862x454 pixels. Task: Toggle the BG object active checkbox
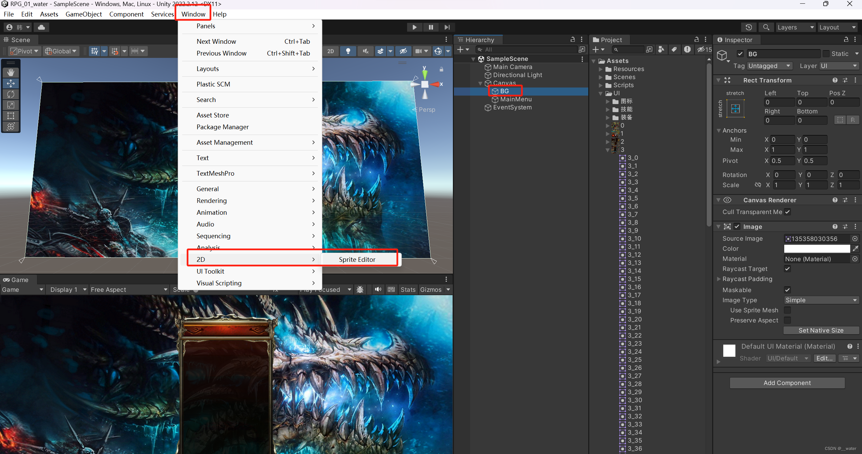point(740,54)
